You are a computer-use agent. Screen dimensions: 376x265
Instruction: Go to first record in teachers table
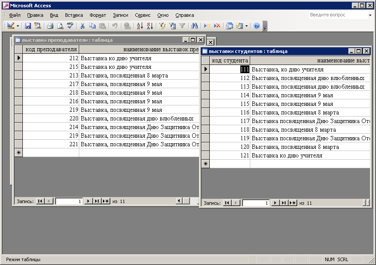click(x=40, y=201)
